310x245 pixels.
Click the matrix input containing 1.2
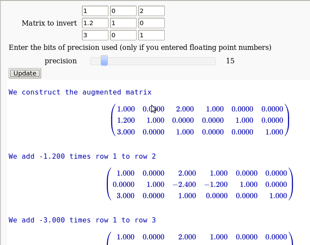tap(95, 23)
